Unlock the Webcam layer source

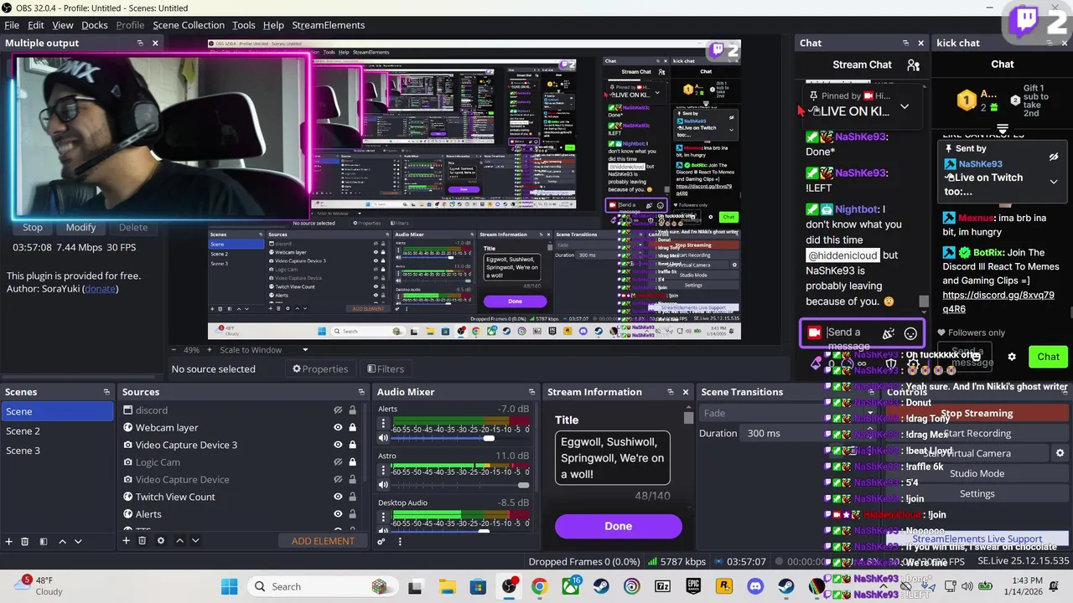pyautogui.click(x=352, y=427)
